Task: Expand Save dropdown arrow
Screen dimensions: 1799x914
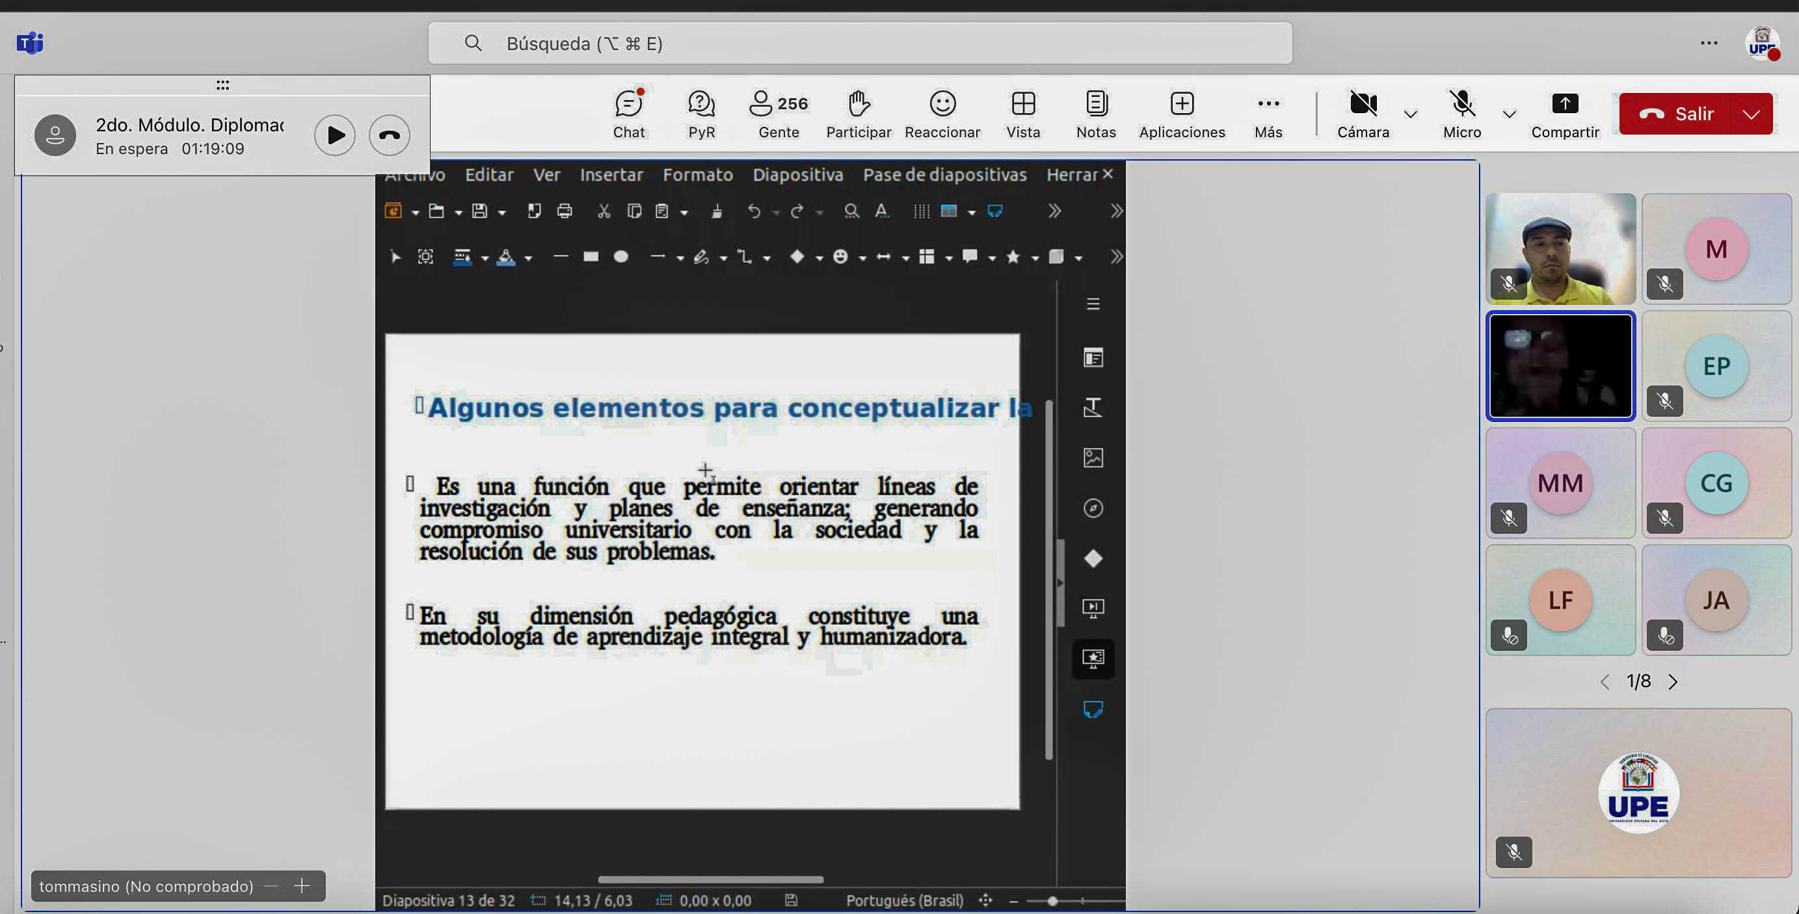Action: click(501, 213)
